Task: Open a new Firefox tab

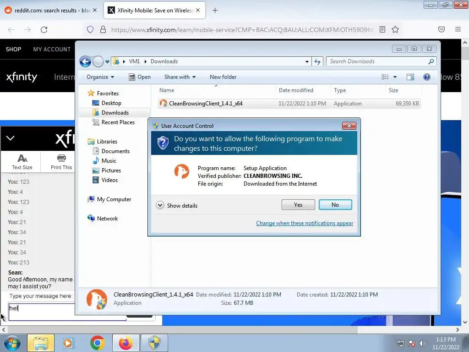Action: point(215,11)
